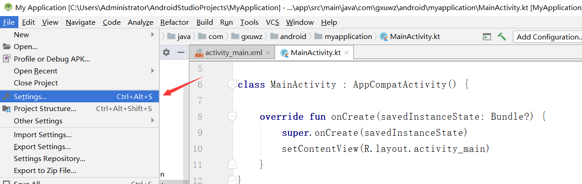Click the folder icon beside Open...
582x184 pixels.
[6, 46]
